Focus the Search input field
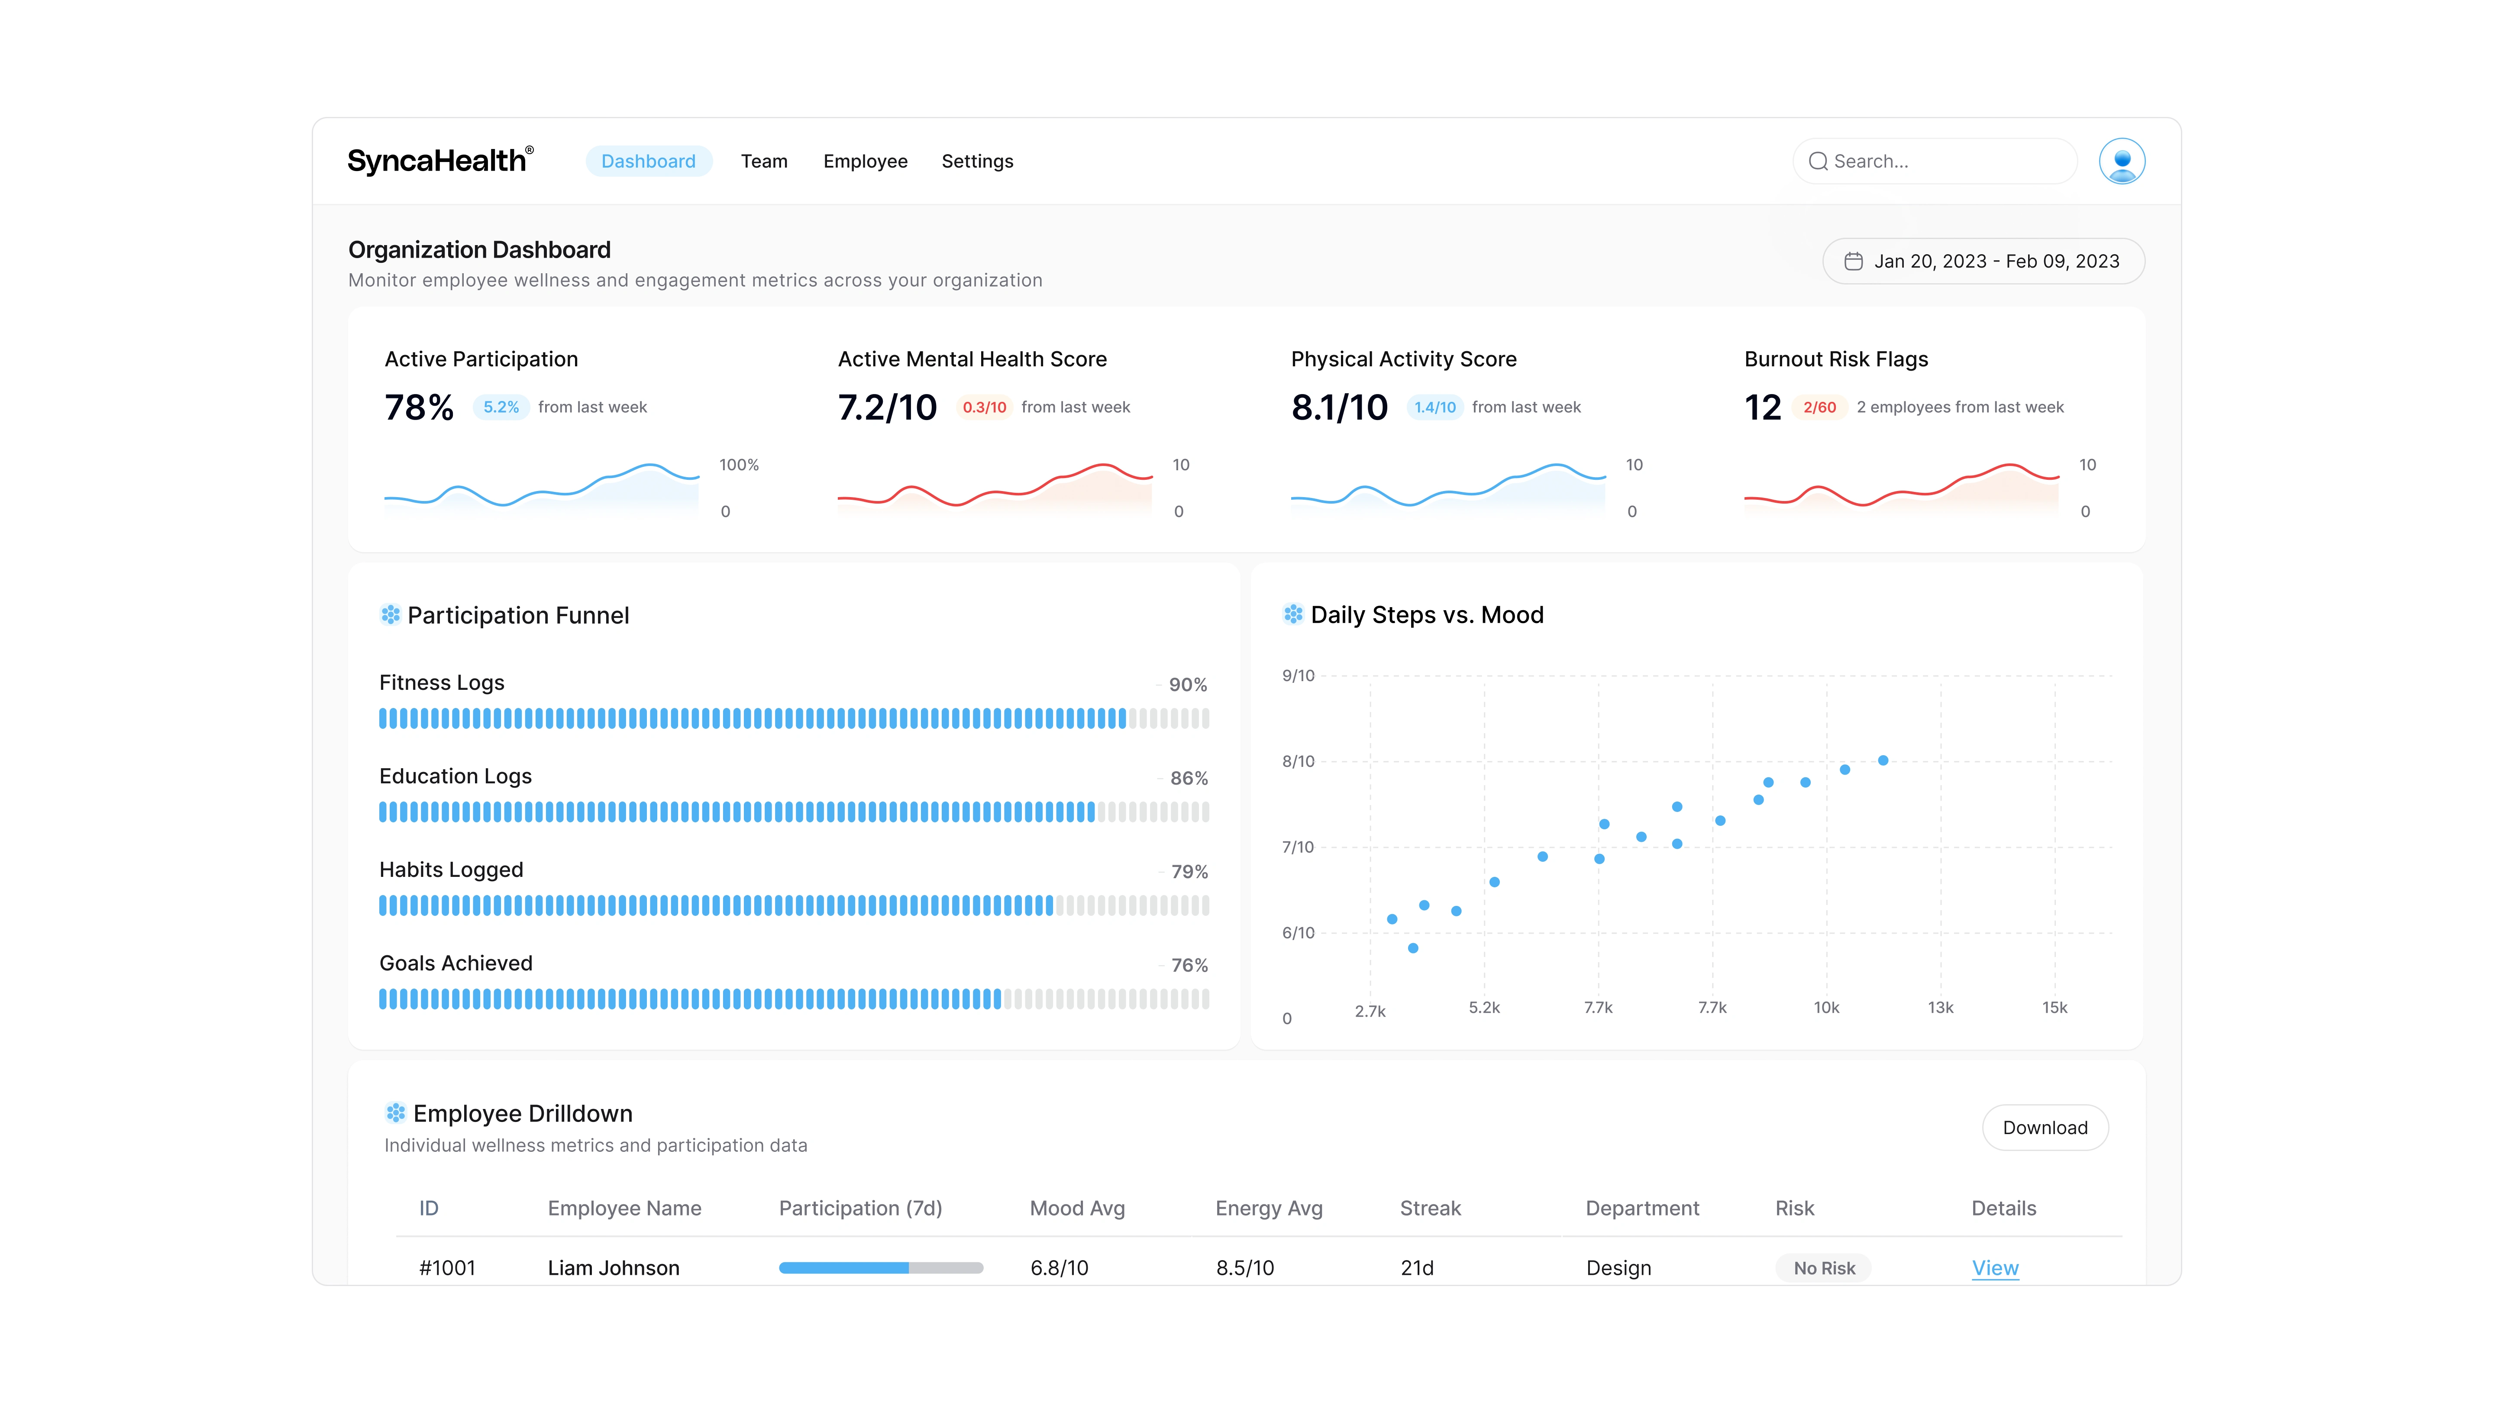 (x=1946, y=162)
